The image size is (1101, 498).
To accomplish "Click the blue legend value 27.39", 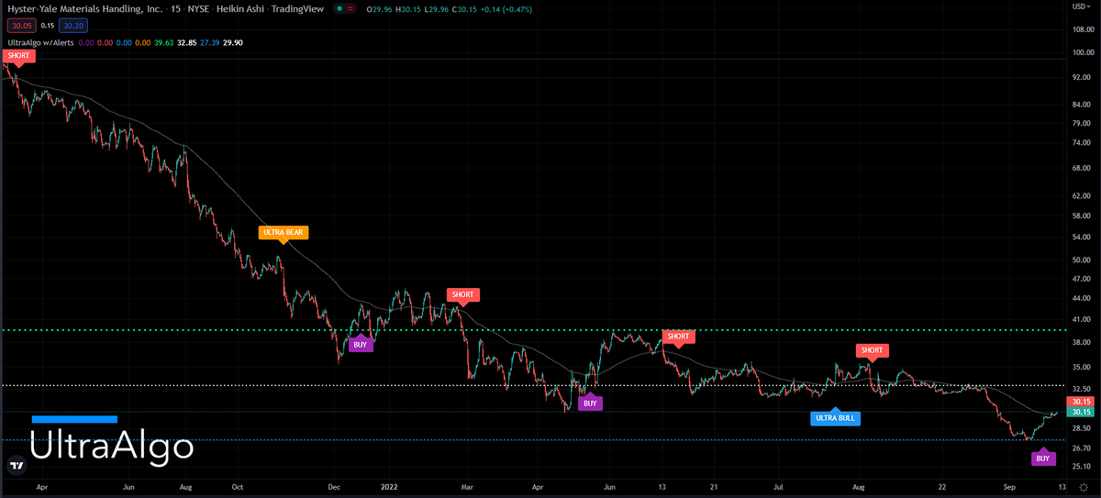I will pos(209,41).
